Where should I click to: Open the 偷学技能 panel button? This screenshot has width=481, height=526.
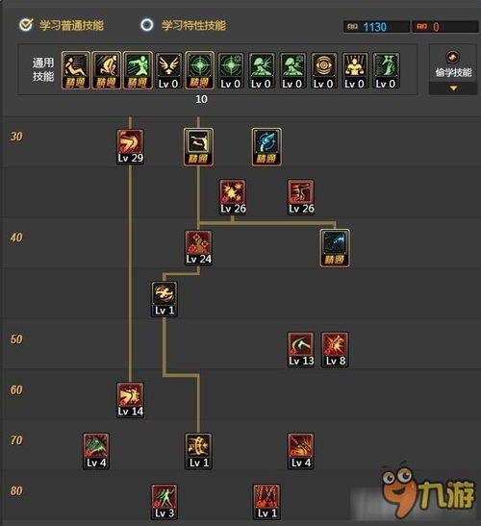[453, 64]
